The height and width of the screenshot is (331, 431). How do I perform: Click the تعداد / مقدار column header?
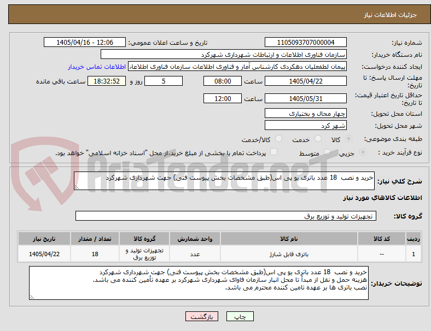(95, 239)
